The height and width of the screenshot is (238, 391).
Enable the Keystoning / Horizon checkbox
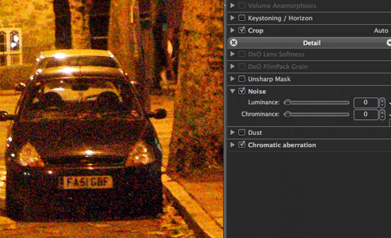[241, 18]
